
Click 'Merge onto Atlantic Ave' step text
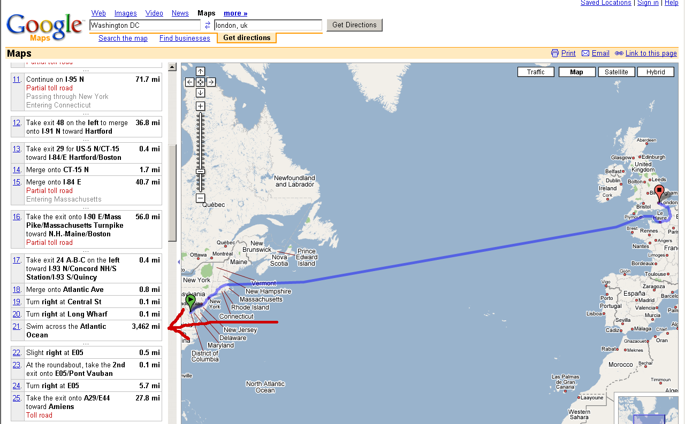click(65, 290)
